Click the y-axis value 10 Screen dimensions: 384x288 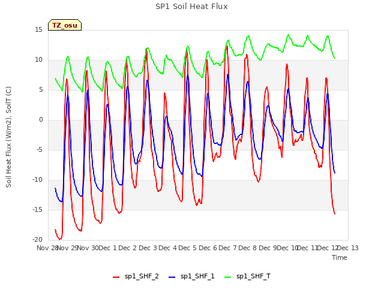coord(38,60)
